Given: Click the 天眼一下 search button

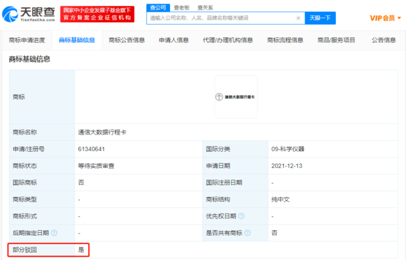Looking at the screenshot, I should (321, 18).
